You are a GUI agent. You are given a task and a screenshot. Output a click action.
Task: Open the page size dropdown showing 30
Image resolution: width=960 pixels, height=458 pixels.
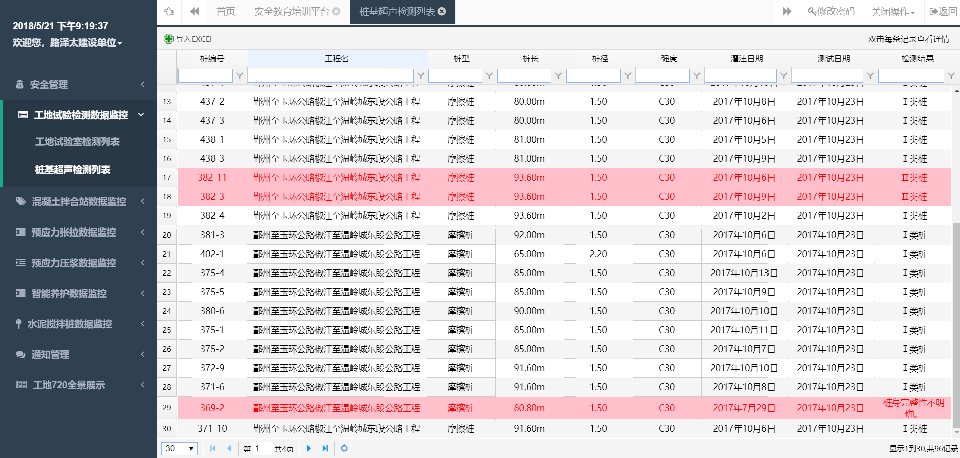point(179,448)
